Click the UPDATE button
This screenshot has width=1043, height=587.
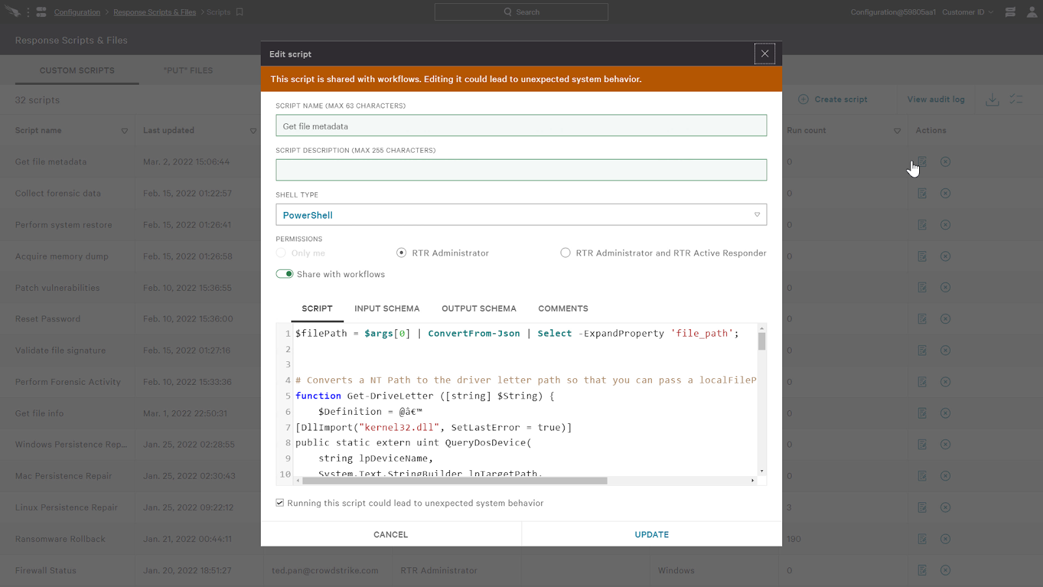(652, 534)
